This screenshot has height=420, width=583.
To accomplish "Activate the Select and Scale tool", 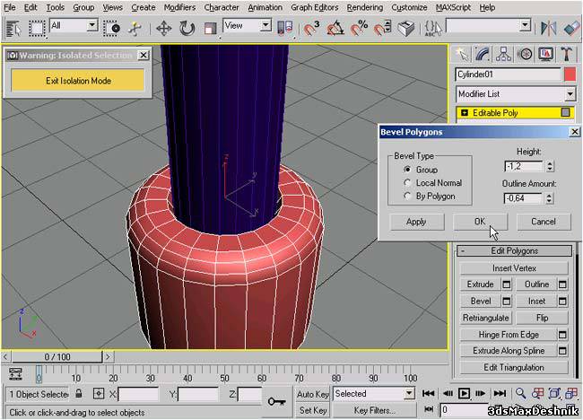I will point(211,29).
